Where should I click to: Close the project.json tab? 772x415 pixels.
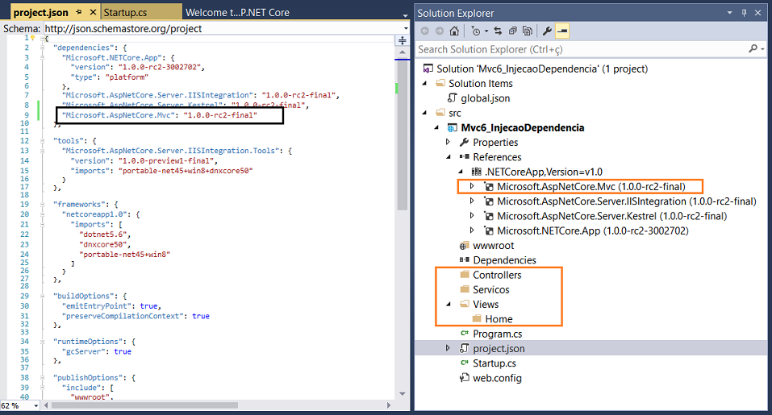(93, 12)
